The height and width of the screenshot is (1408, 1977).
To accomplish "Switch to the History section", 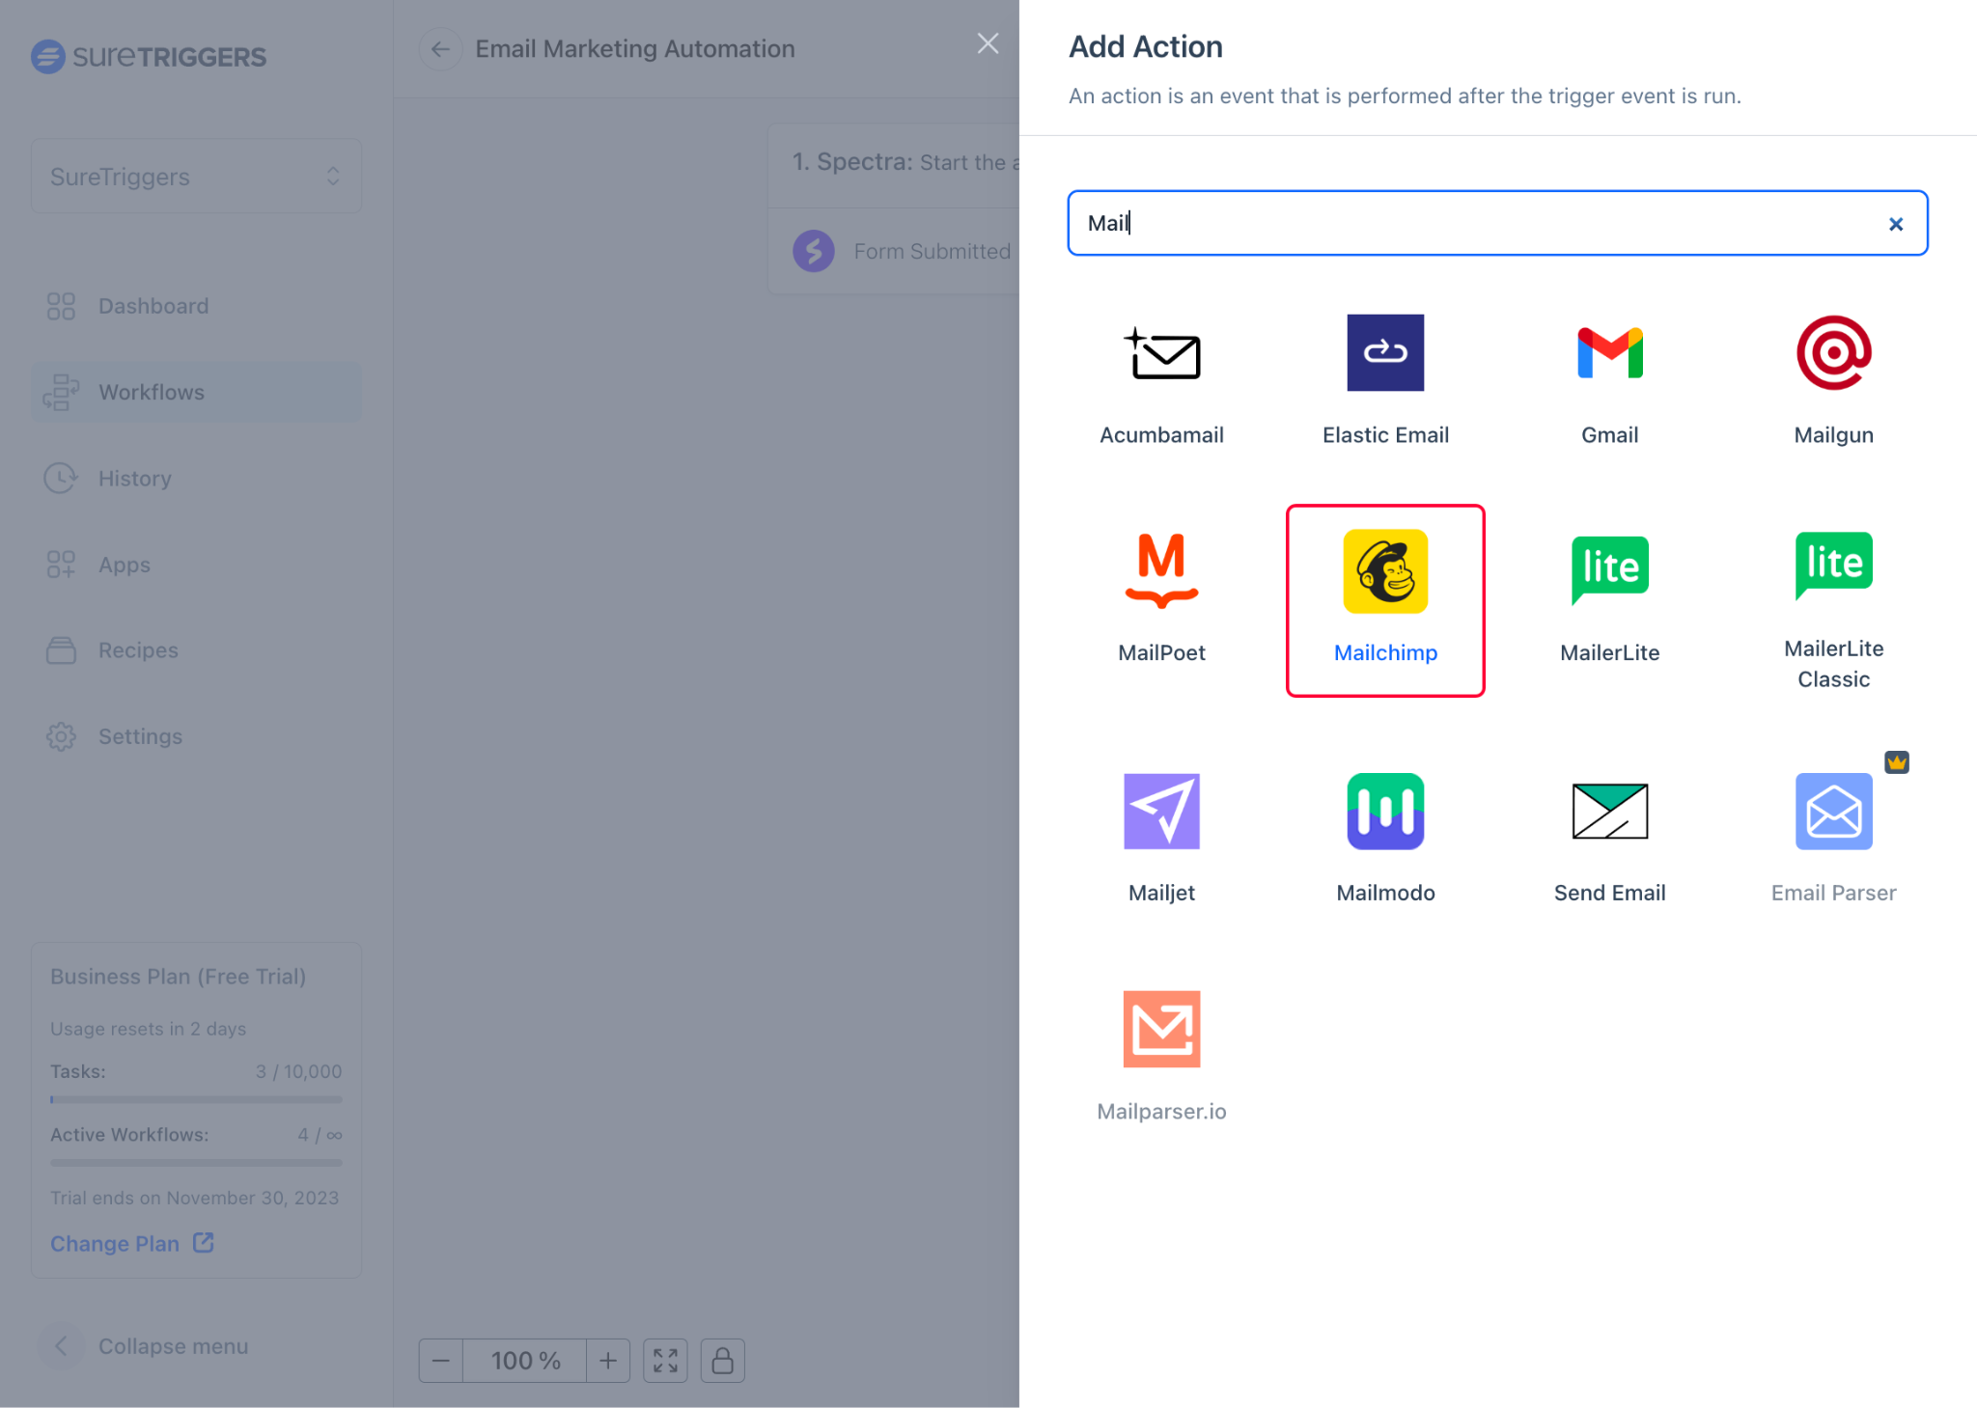I will 134,478.
